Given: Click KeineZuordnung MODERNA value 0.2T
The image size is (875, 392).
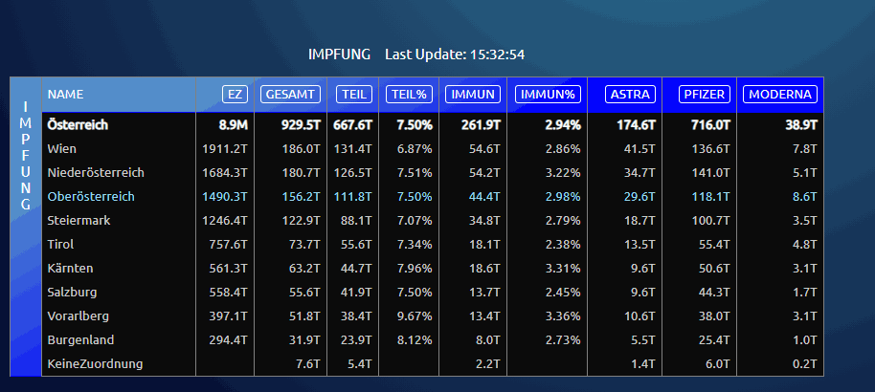Looking at the screenshot, I should point(804,364).
